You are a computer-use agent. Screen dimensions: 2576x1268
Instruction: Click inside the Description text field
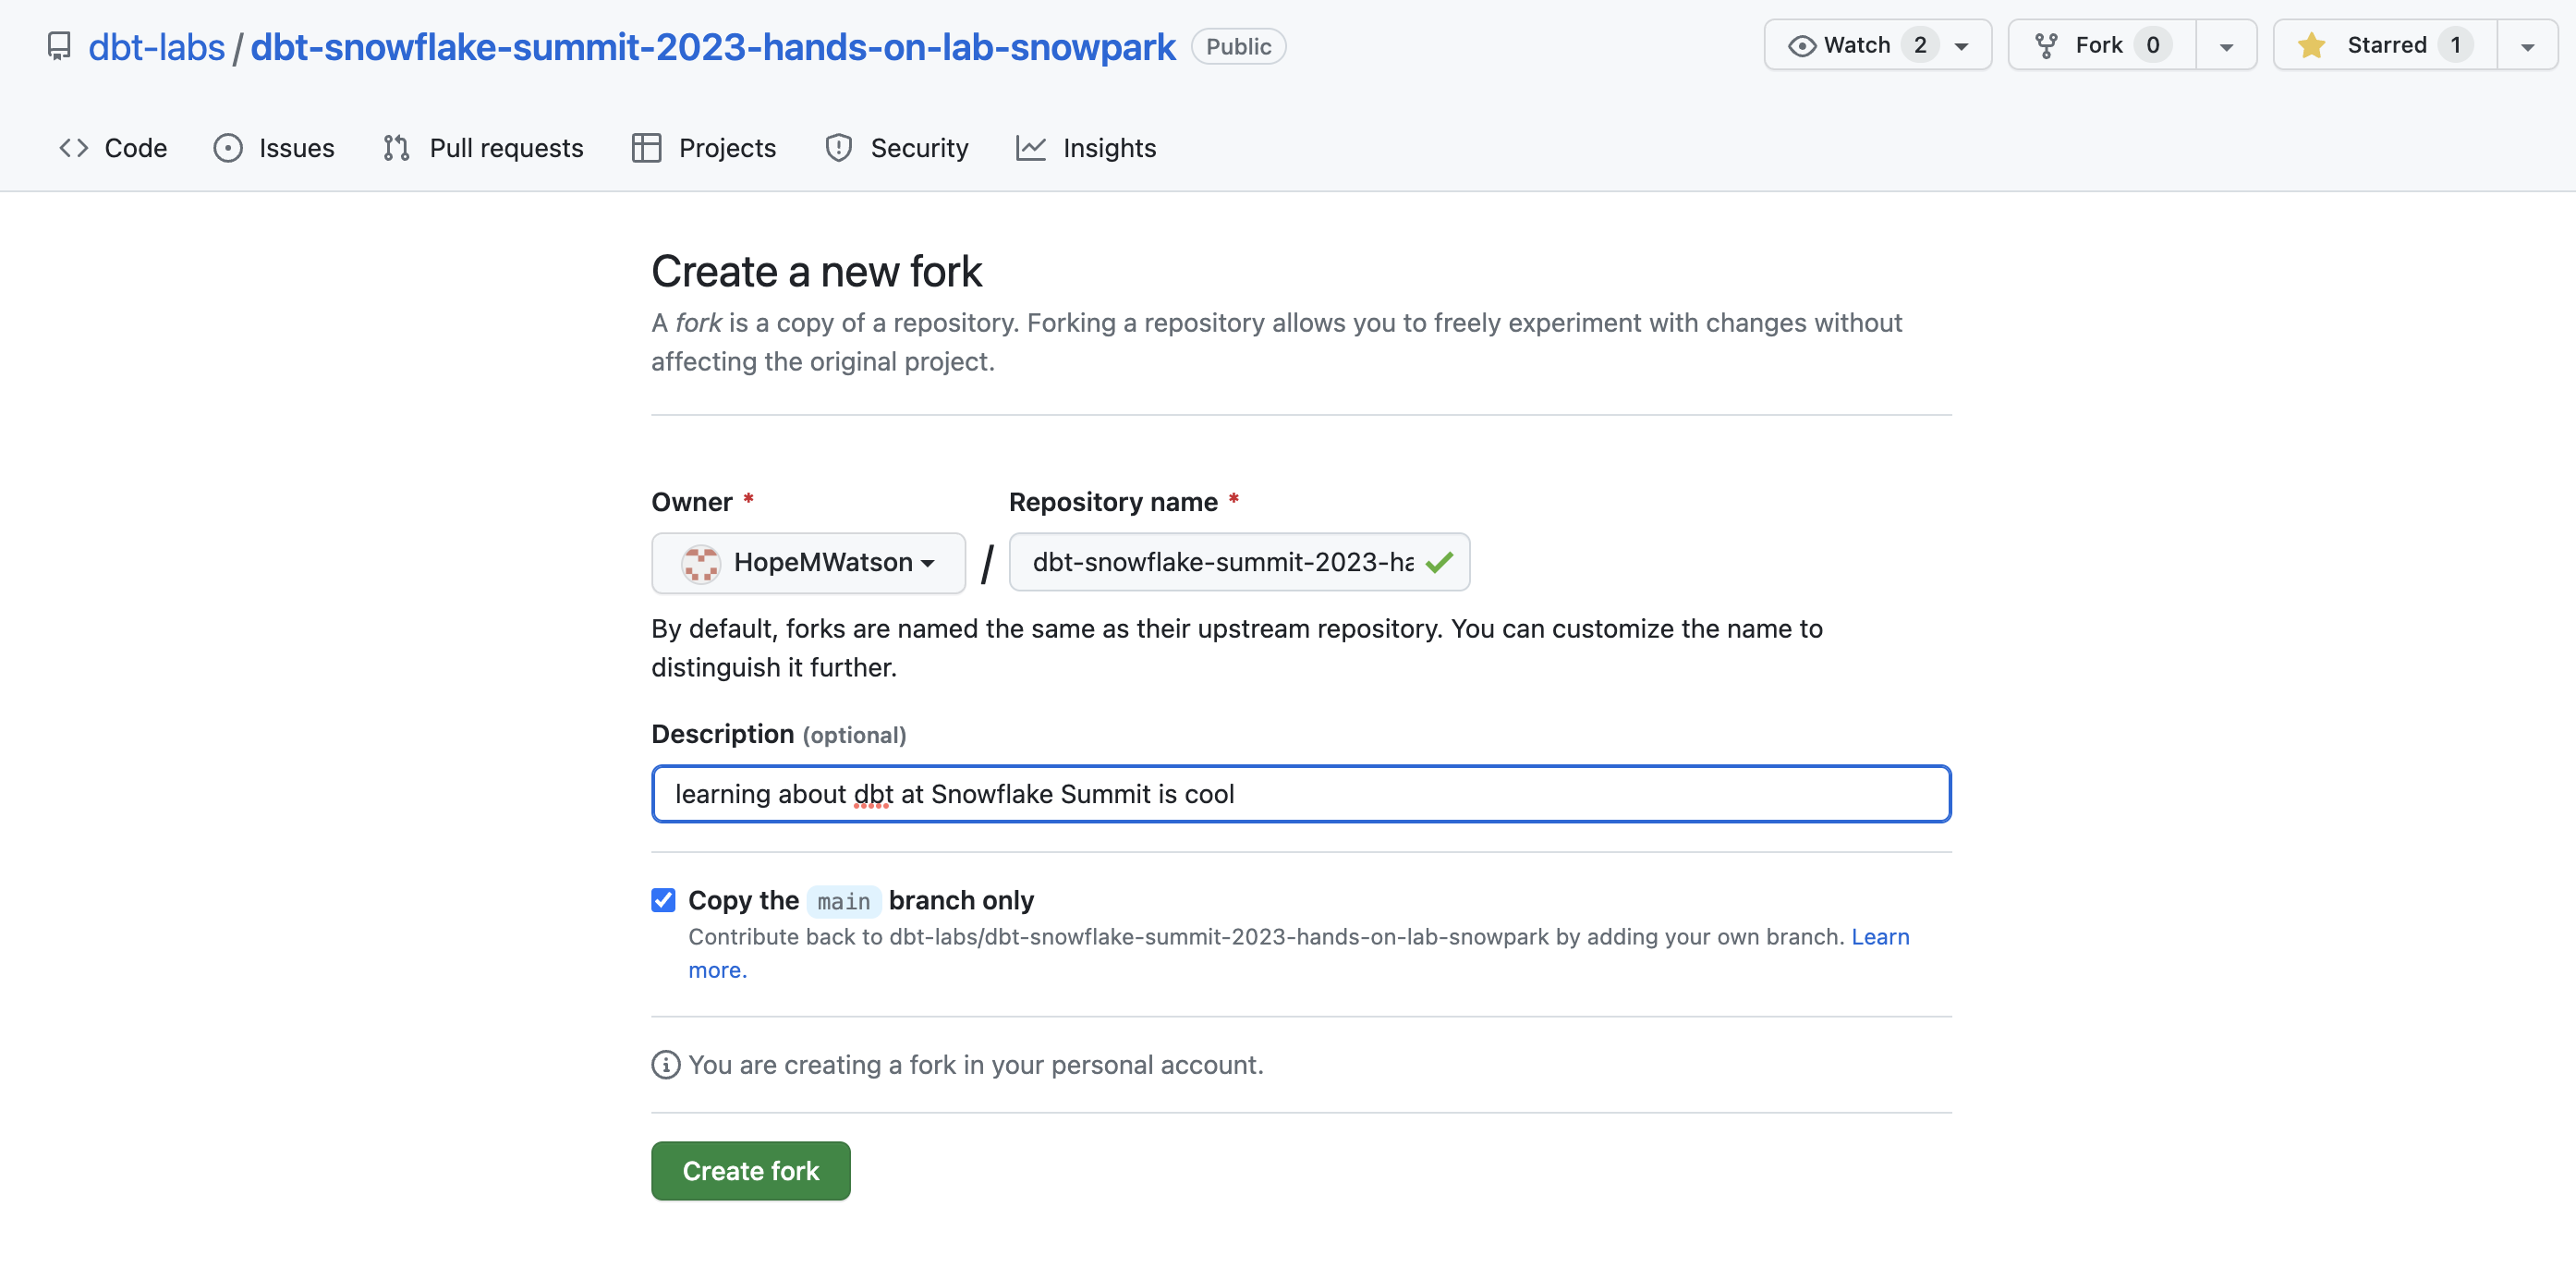click(1299, 794)
